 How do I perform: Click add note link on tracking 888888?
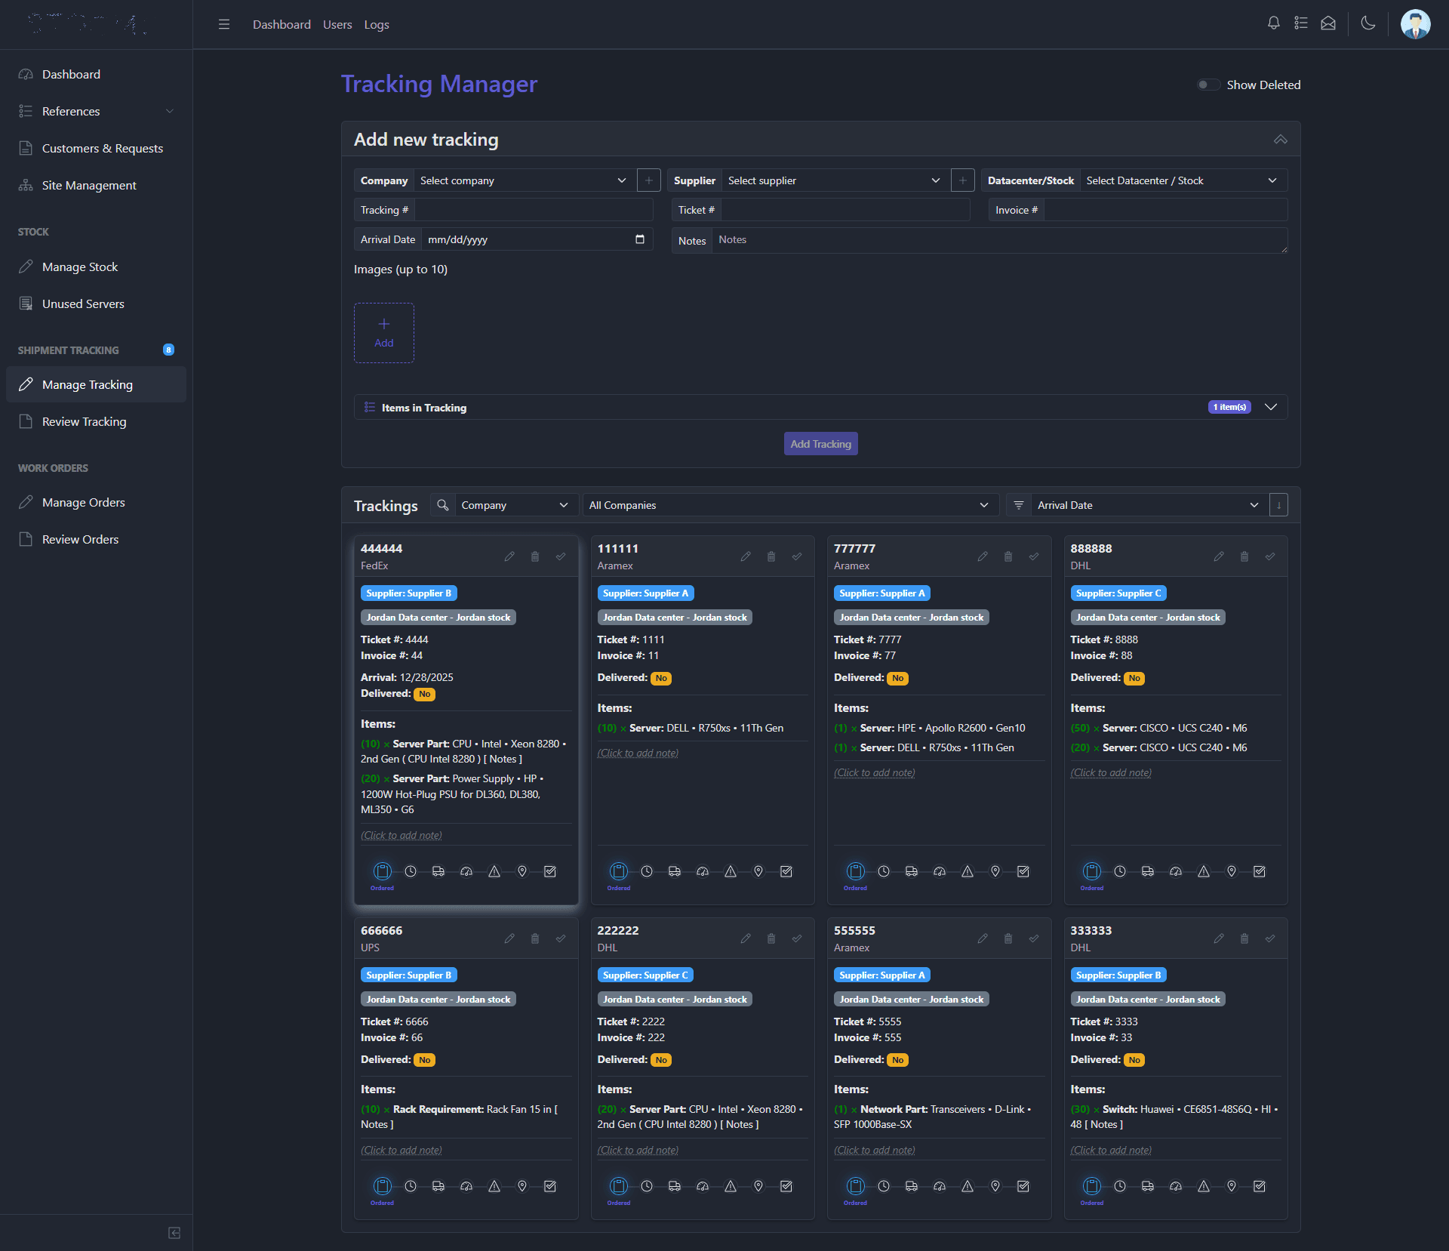point(1111,772)
